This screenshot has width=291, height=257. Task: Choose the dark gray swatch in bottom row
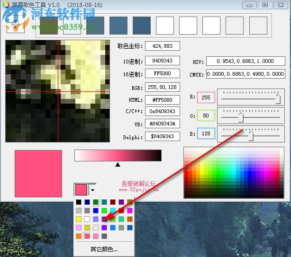click(x=104, y=236)
